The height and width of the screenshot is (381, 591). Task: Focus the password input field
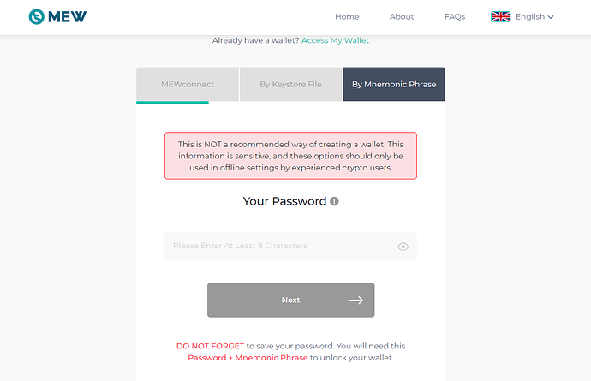point(290,246)
